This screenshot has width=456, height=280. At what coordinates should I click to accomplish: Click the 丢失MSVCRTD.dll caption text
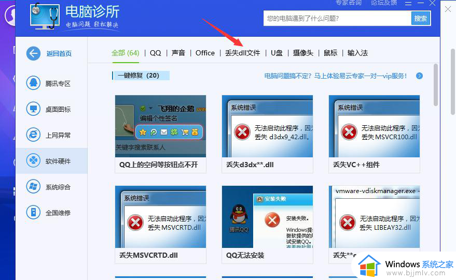click(148, 255)
